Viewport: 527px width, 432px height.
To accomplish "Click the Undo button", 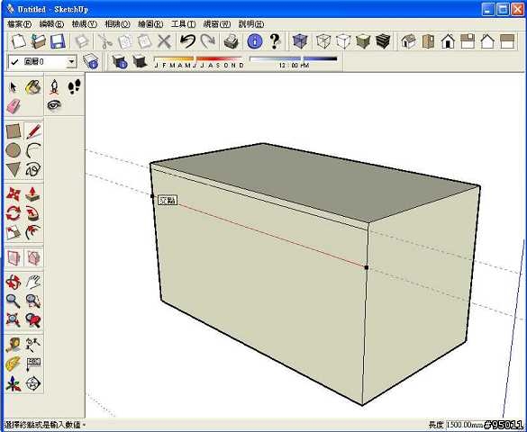I will [x=187, y=41].
